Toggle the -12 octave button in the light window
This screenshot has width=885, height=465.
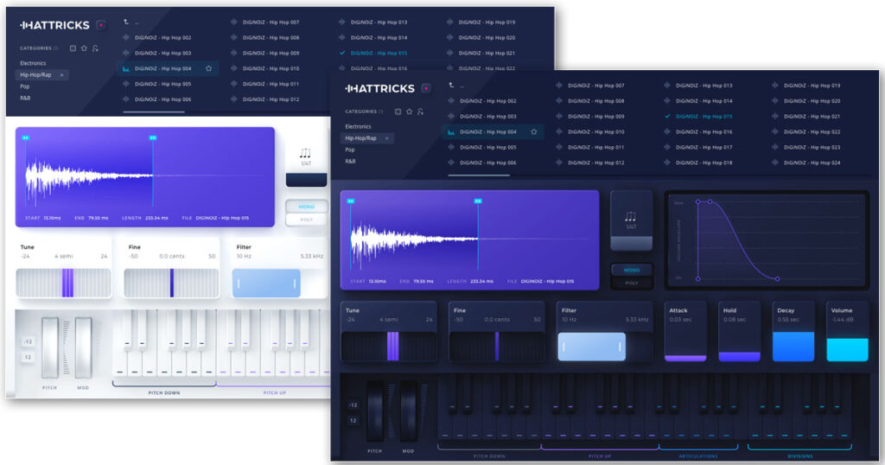pyautogui.click(x=28, y=342)
